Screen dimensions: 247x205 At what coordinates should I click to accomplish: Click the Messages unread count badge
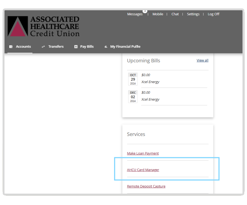pyautogui.click(x=145, y=11)
